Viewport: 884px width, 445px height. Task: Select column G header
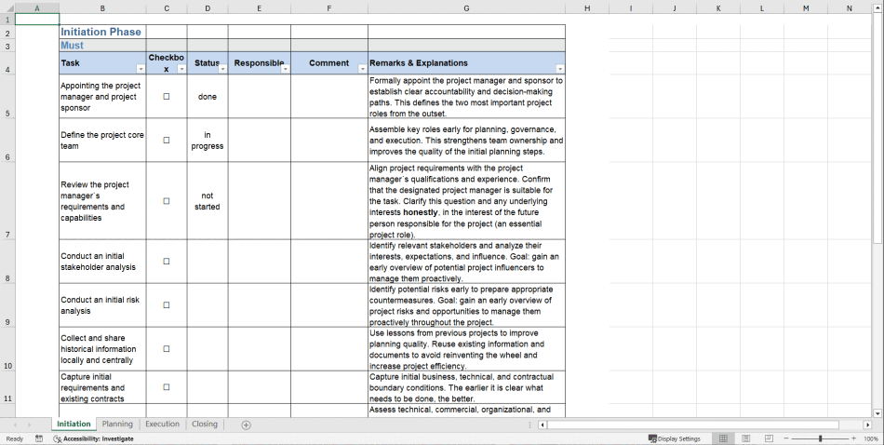466,8
